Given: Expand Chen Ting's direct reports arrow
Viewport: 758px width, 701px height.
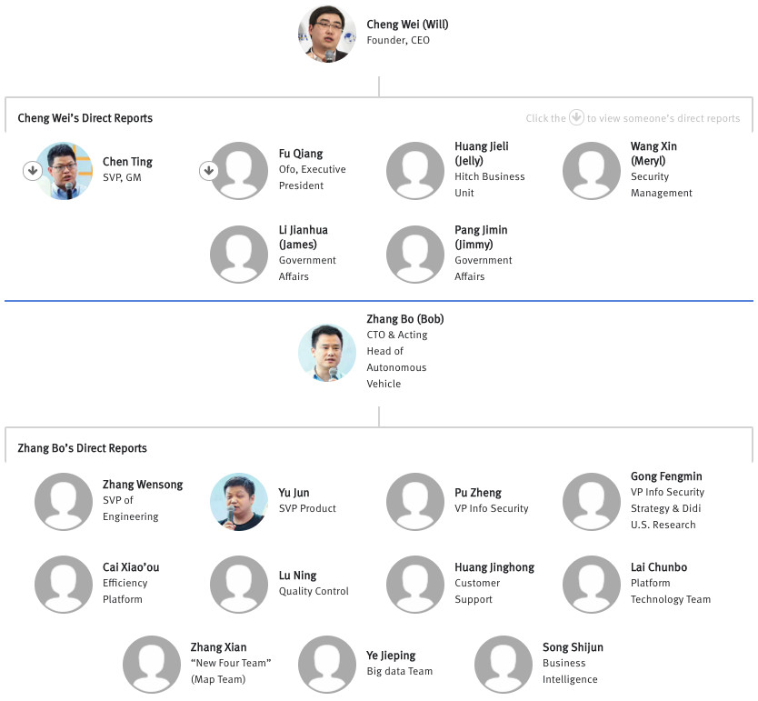Looking at the screenshot, I should [x=33, y=171].
